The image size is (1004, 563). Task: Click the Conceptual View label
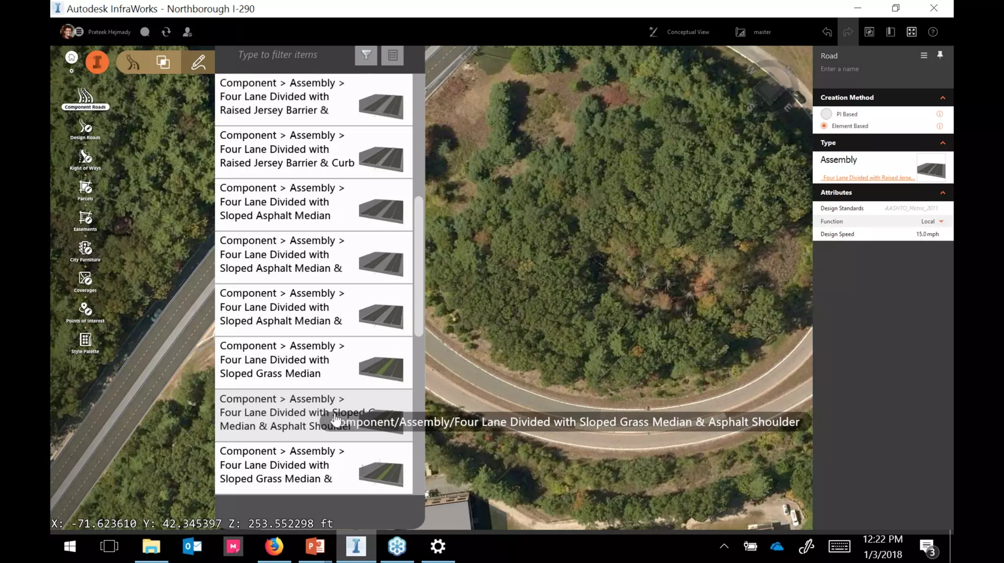688,32
